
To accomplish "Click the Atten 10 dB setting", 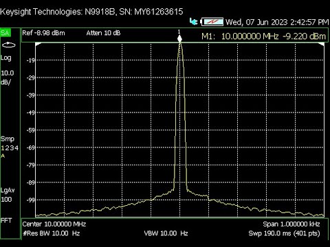I will (103, 33).
